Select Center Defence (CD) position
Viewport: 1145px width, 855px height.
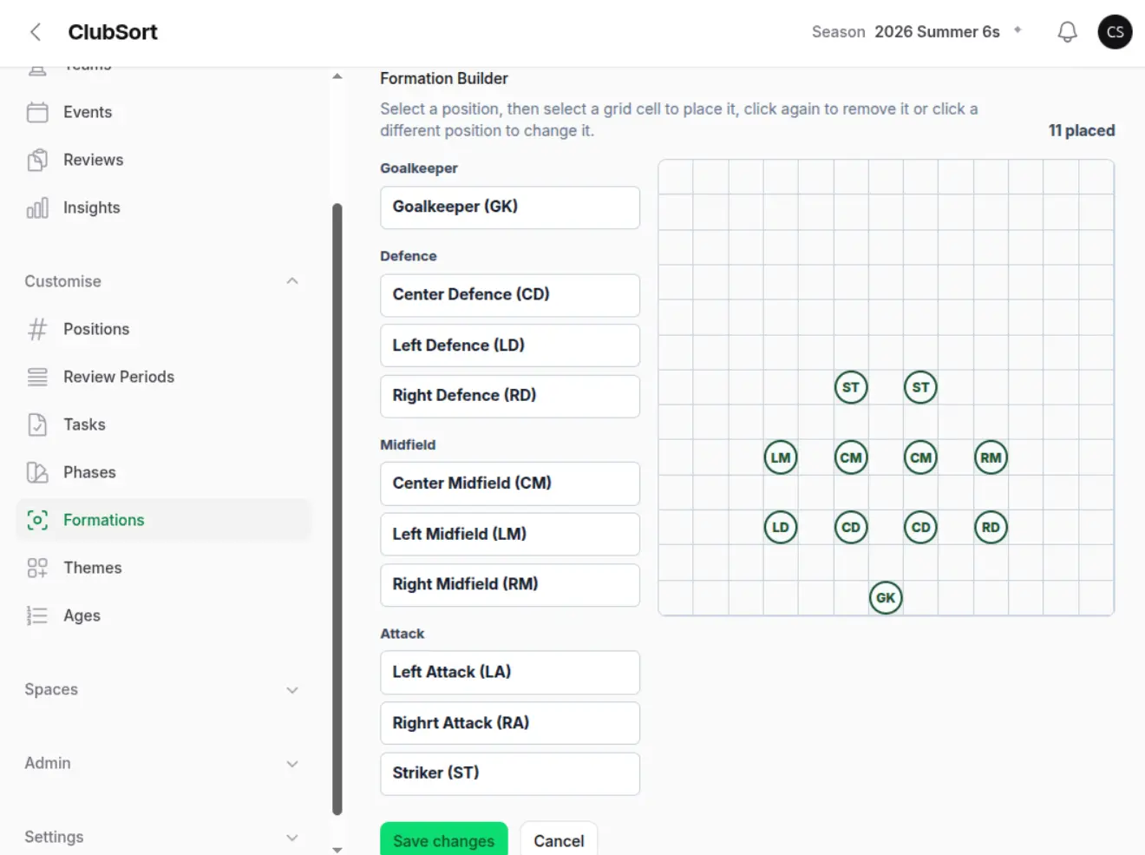[x=510, y=295]
